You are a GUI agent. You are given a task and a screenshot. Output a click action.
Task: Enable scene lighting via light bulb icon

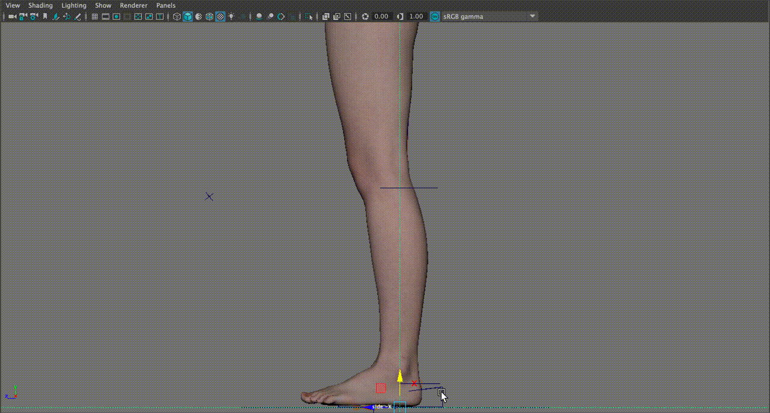coord(232,16)
